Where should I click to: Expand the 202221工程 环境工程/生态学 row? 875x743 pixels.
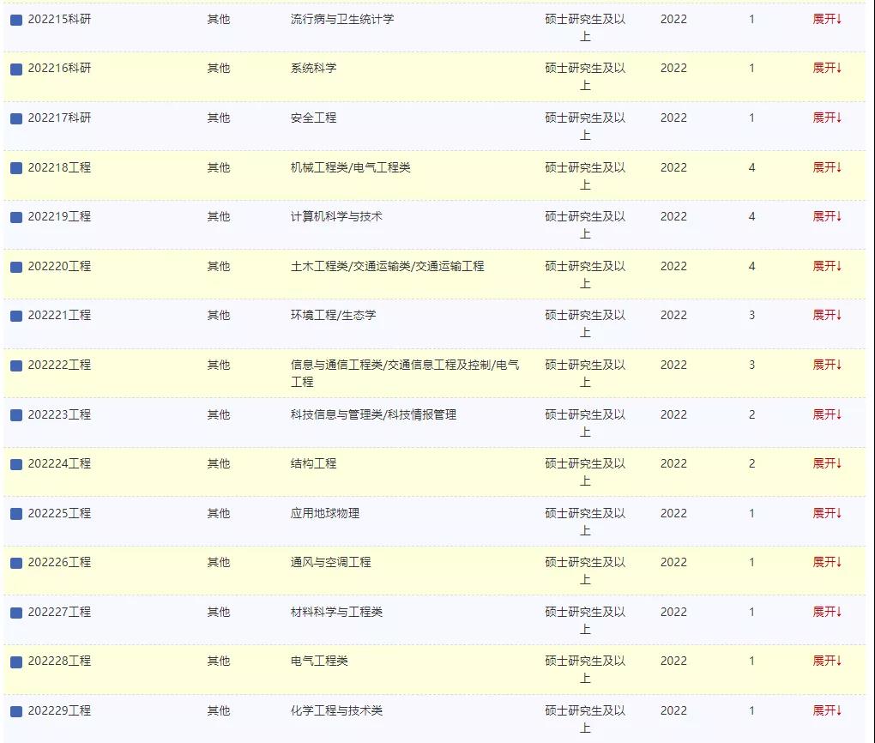coord(827,315)
